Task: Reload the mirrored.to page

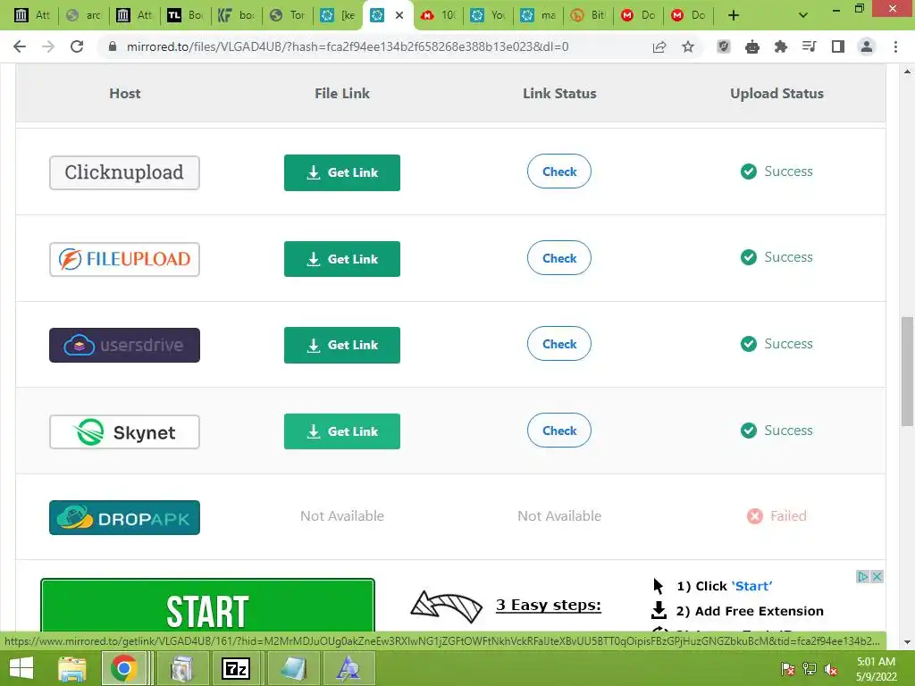Action: coord(77,46)
